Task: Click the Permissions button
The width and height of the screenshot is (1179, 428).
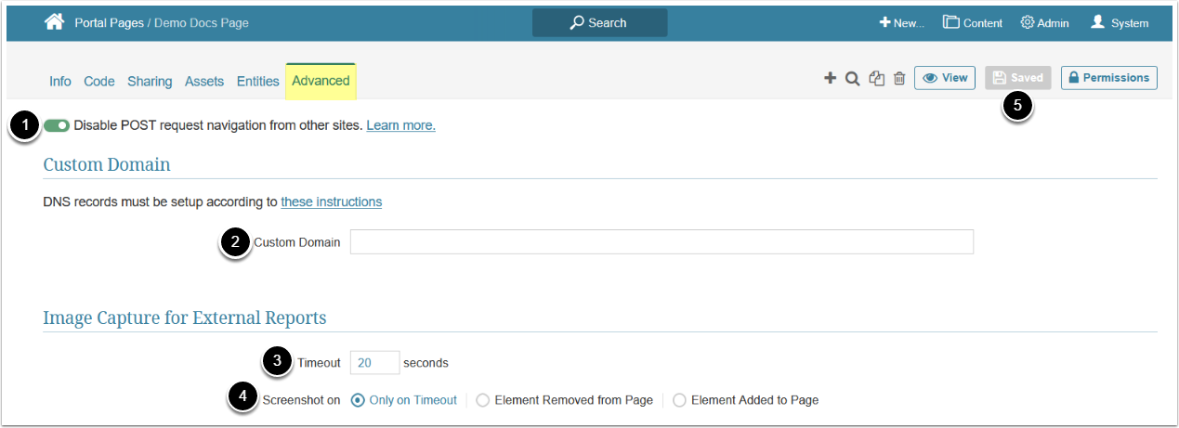Action: pyautogui.click(x=1109, y=78)
